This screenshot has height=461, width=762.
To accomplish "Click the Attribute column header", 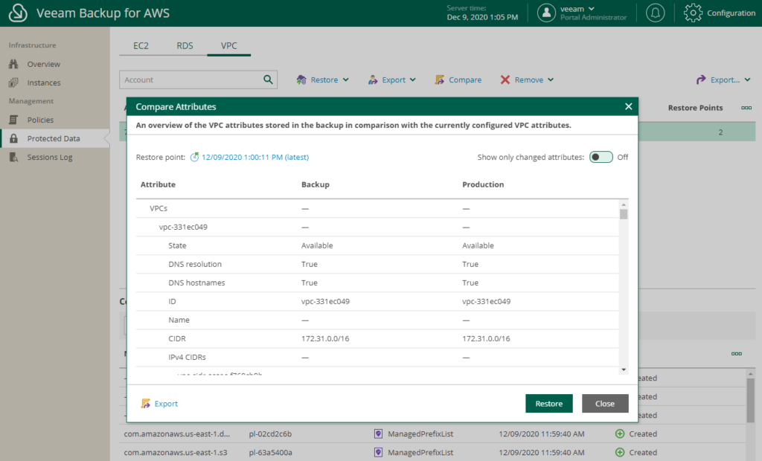I will pos(158,184).
